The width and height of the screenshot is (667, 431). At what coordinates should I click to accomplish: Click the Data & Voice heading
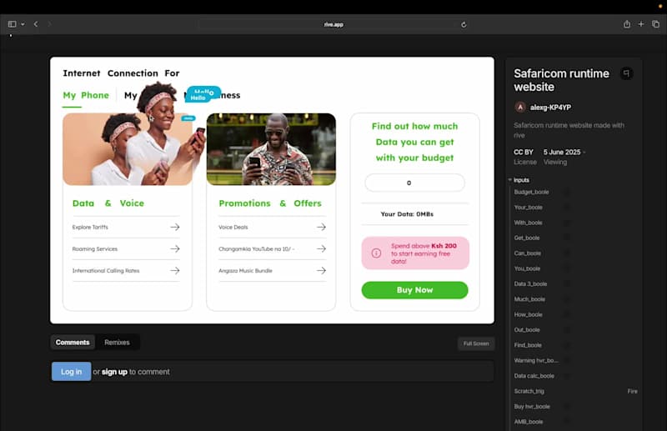(108, 203)
